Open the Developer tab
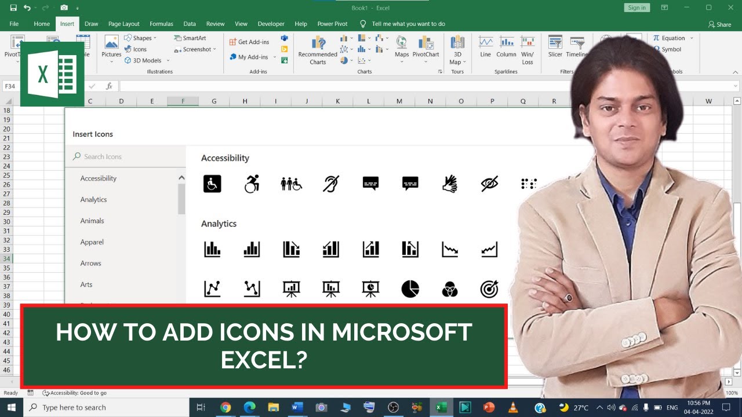This screenshot has height=417, width=742. 271,24
